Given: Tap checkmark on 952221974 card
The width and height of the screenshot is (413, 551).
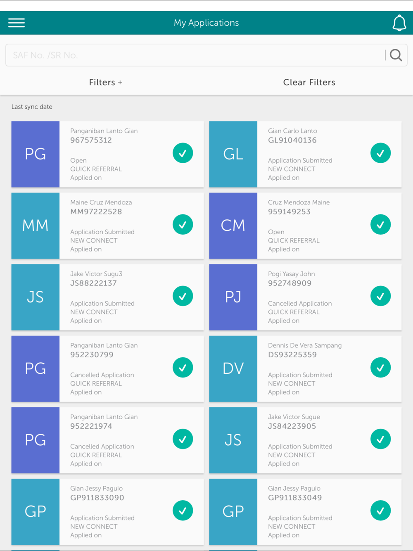Looking at the screenshot, I should click(183, 439).
